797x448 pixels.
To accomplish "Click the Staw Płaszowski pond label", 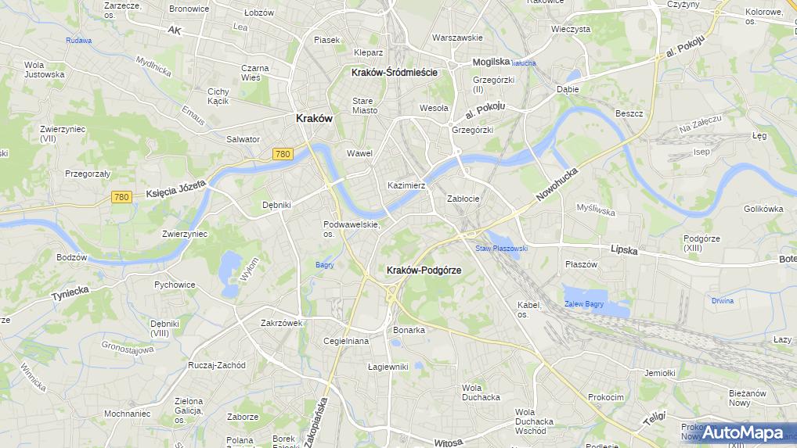I will [x=502, y=249].
